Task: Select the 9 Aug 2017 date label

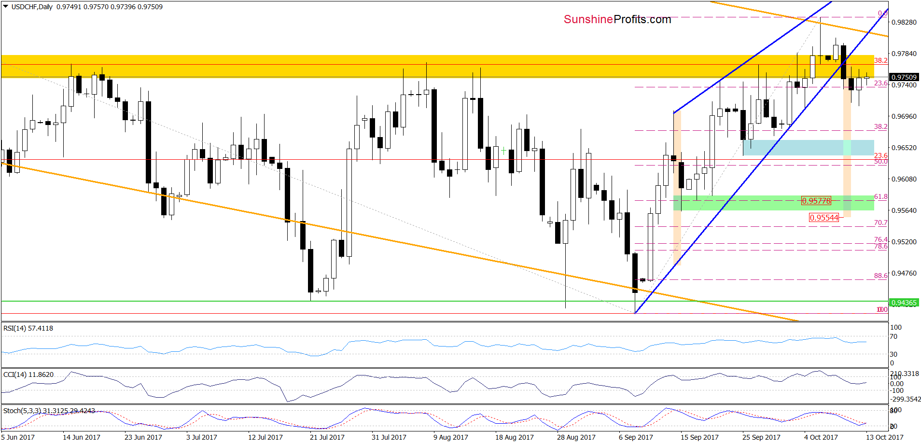Action: [x=451, y=437]
